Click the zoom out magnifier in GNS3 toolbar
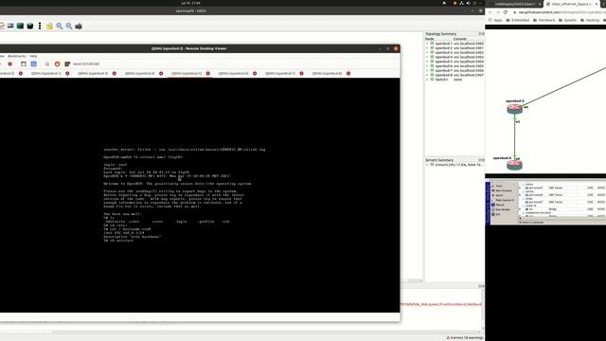Screen dimensions: 606x341 tap(69, 26)
